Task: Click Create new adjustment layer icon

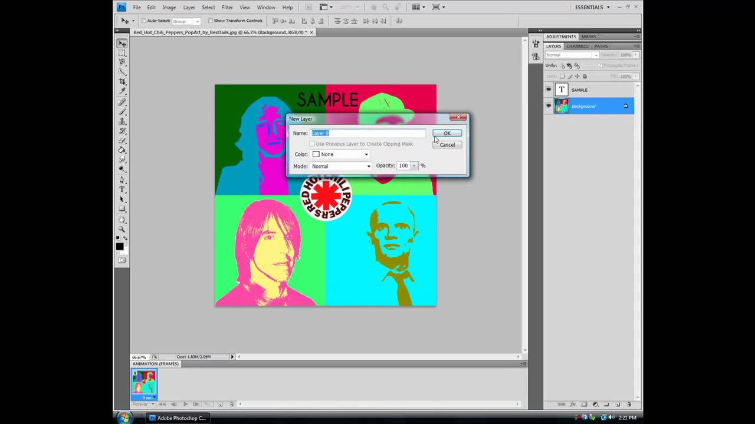Action: point(595,405)
